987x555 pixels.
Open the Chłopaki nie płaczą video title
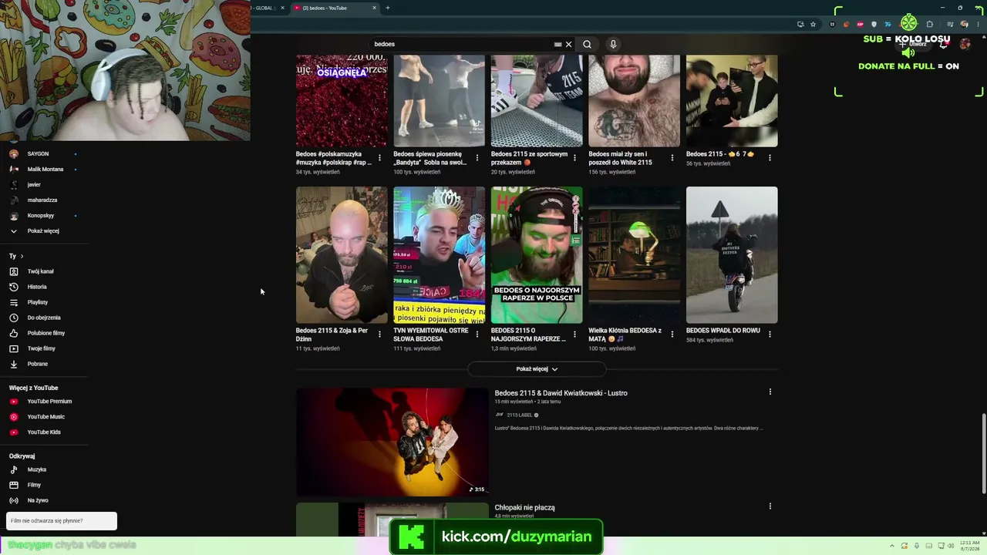[x=524, y=507]
